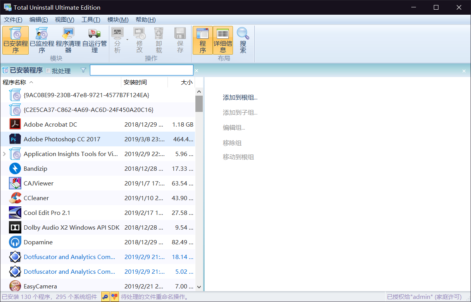Toggle the 详细信息 layout button
Viewport: 471px width, 302px height.
coord(223,40)
